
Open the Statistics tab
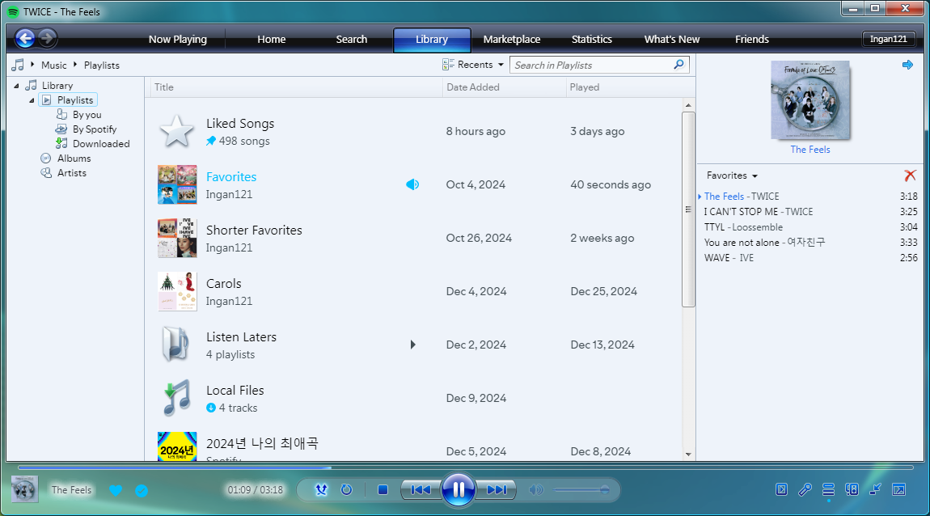pos(591,39)
